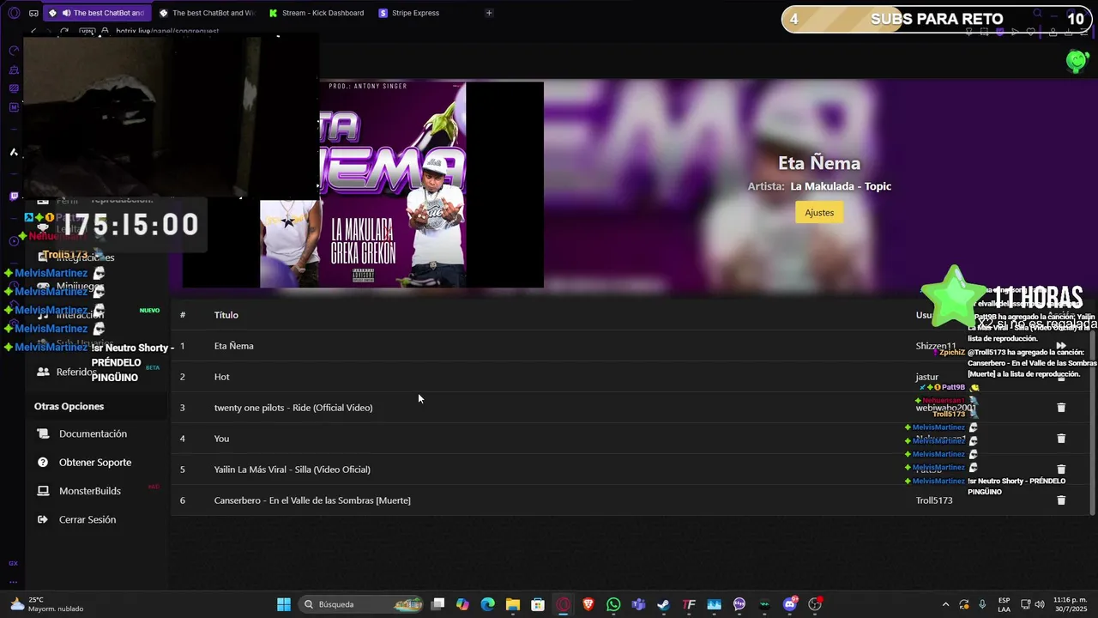Viewport: 1098px width, 618px height.
Task: Click the Documentación book icon
Action: pos(43,434)
